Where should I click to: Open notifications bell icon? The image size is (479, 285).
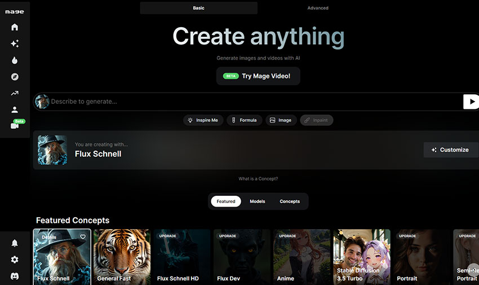14,243
